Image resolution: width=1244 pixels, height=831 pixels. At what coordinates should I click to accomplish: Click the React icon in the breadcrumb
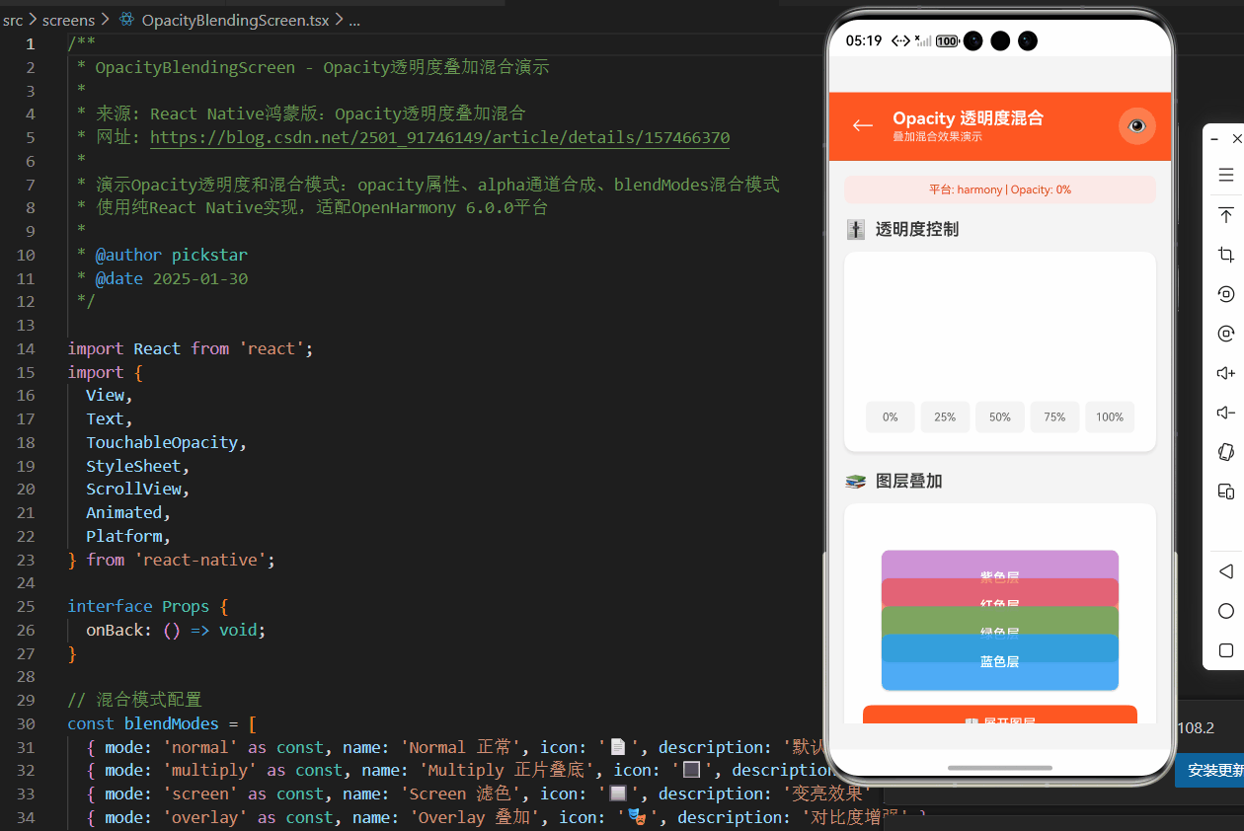[x=126, y=19]
